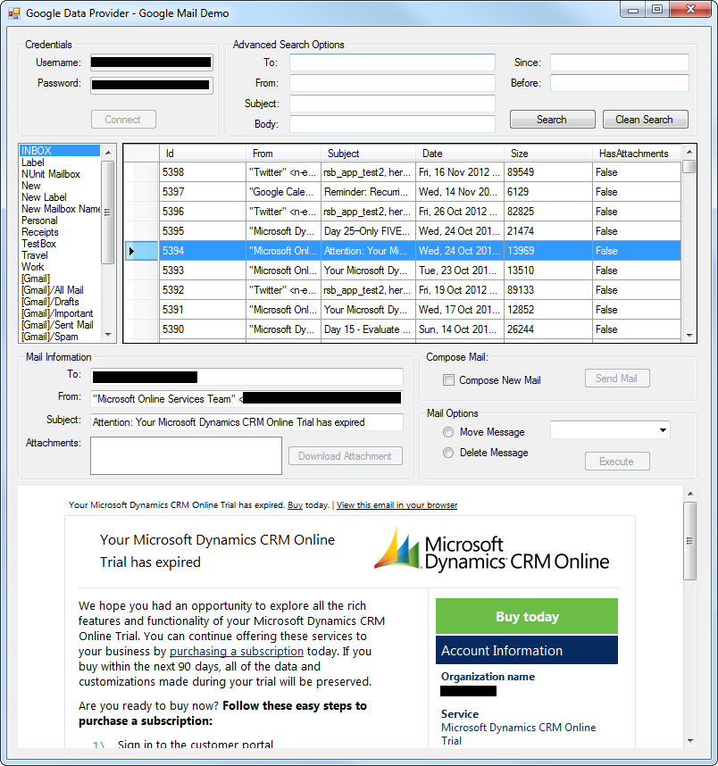Screen dimensions: 718x766
Task: Click the application icon in title bar
Action: (x=13, y=13)
